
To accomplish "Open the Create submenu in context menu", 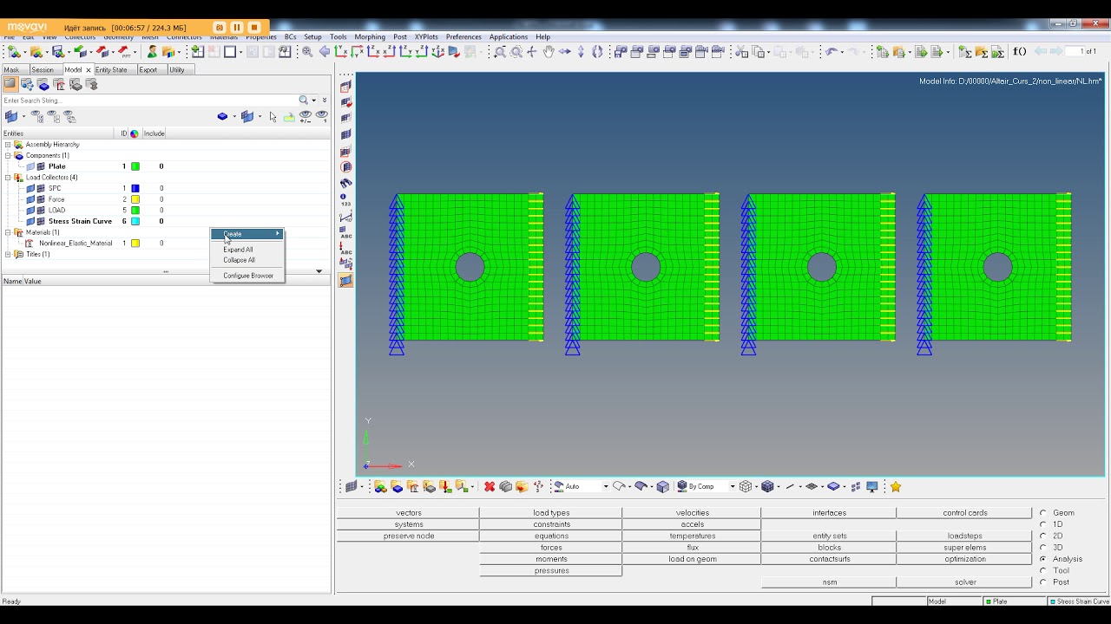I will tap(247, 234).
